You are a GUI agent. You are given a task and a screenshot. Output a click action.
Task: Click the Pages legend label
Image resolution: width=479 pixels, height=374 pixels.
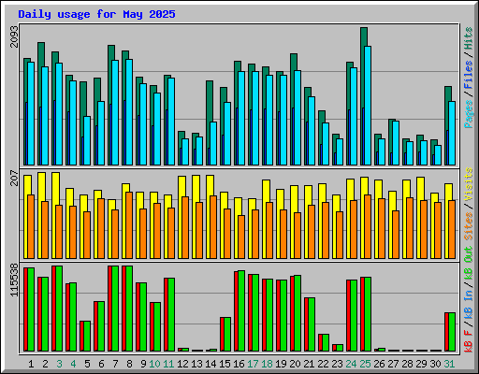[469, 114]
